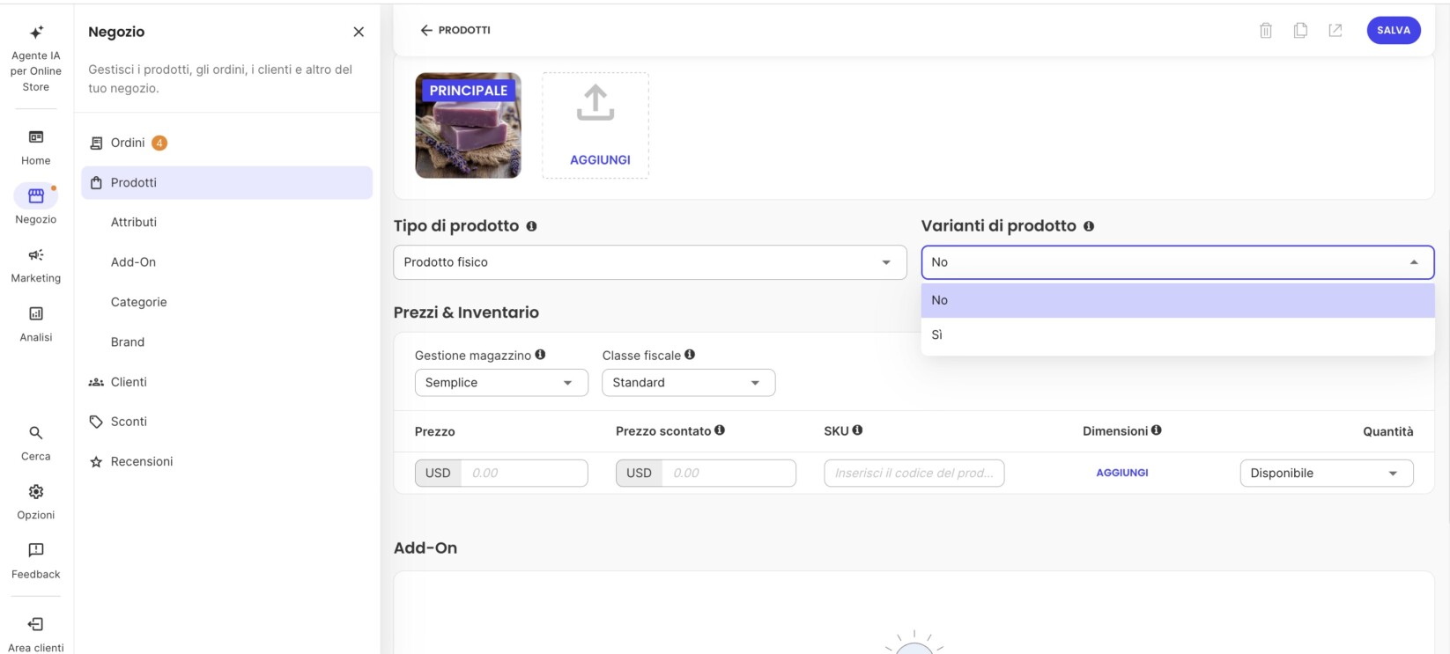Open Area clienti icon
The height and width of the screenshot is (654, 1450).
click(x=36, y=624)
